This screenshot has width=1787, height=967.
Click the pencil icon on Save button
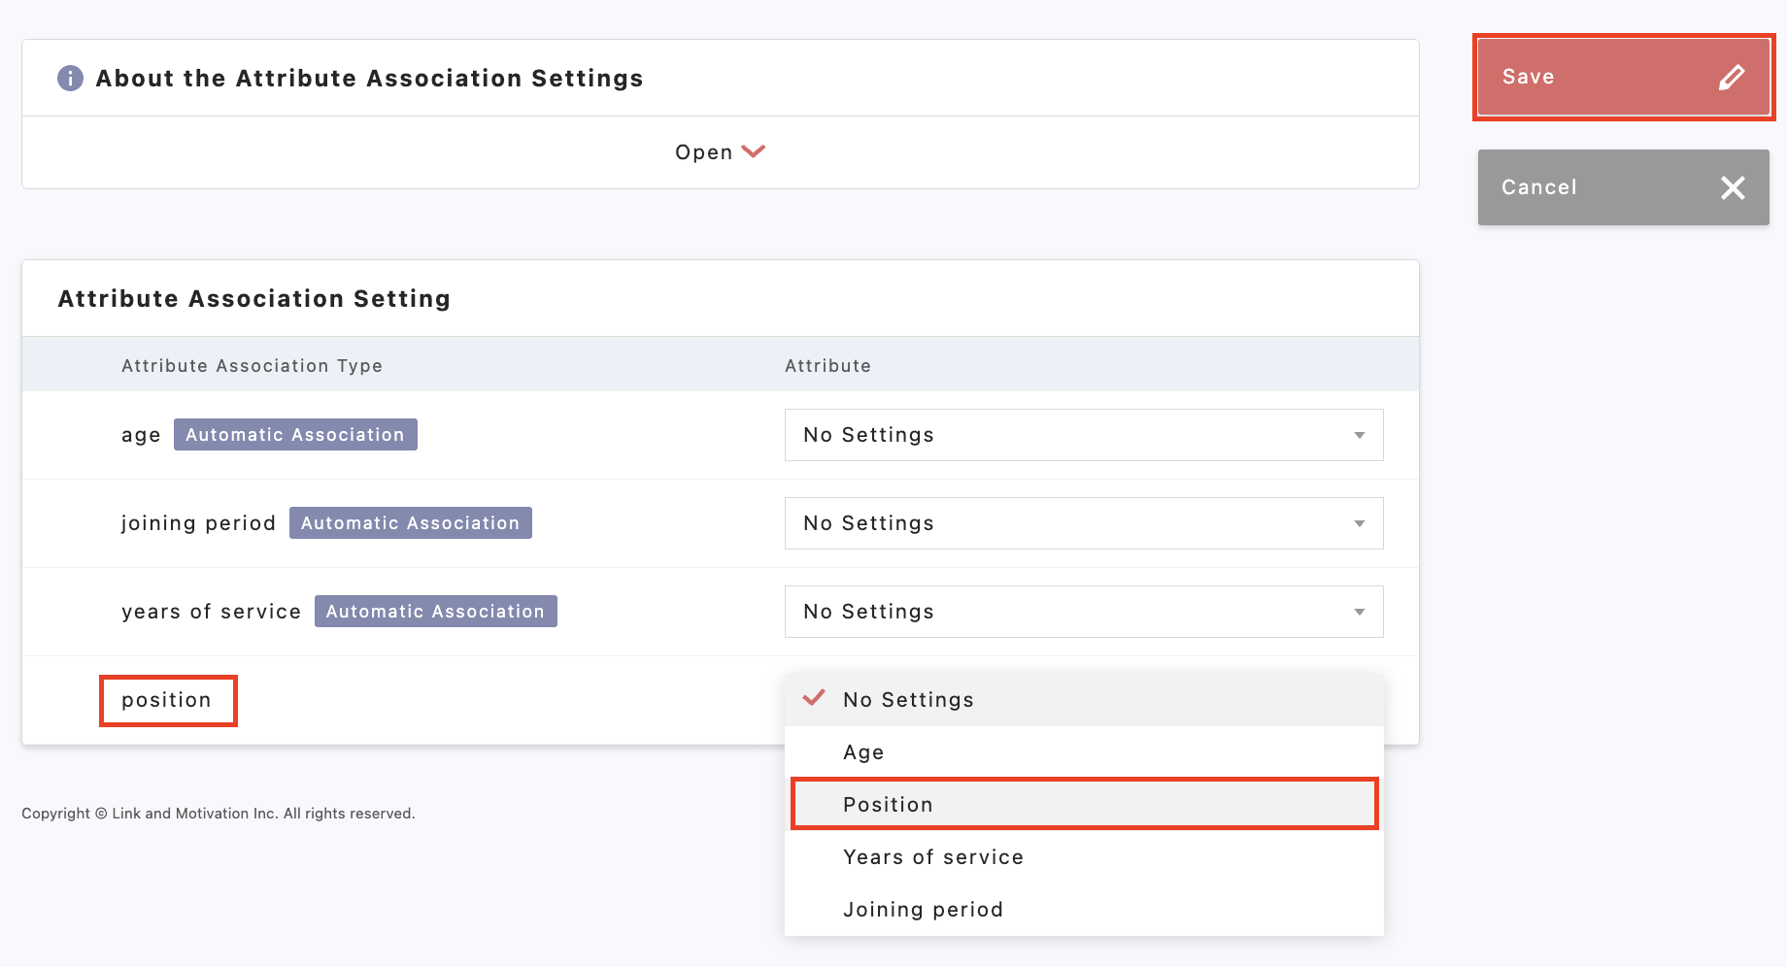coord(1732,78)
